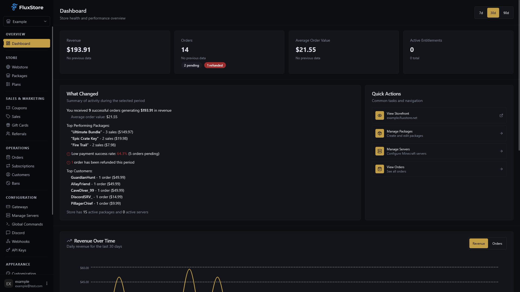Open the Coupons section

tap(19, 108)
